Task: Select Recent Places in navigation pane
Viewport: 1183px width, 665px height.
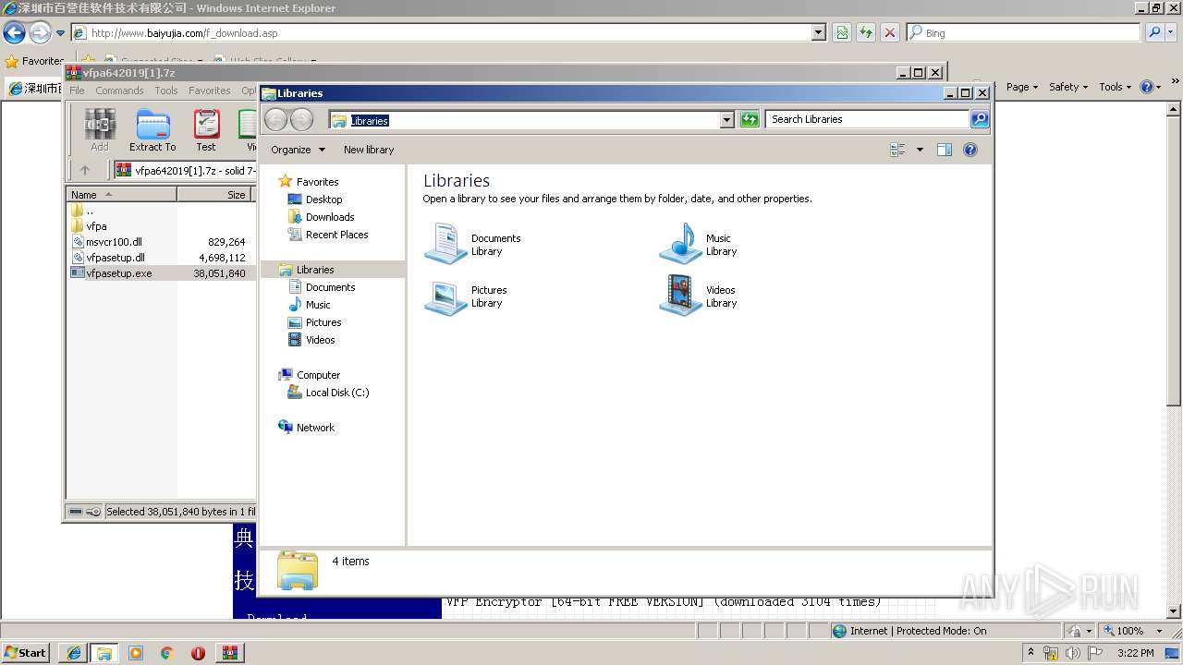Action: pos(328,235)
